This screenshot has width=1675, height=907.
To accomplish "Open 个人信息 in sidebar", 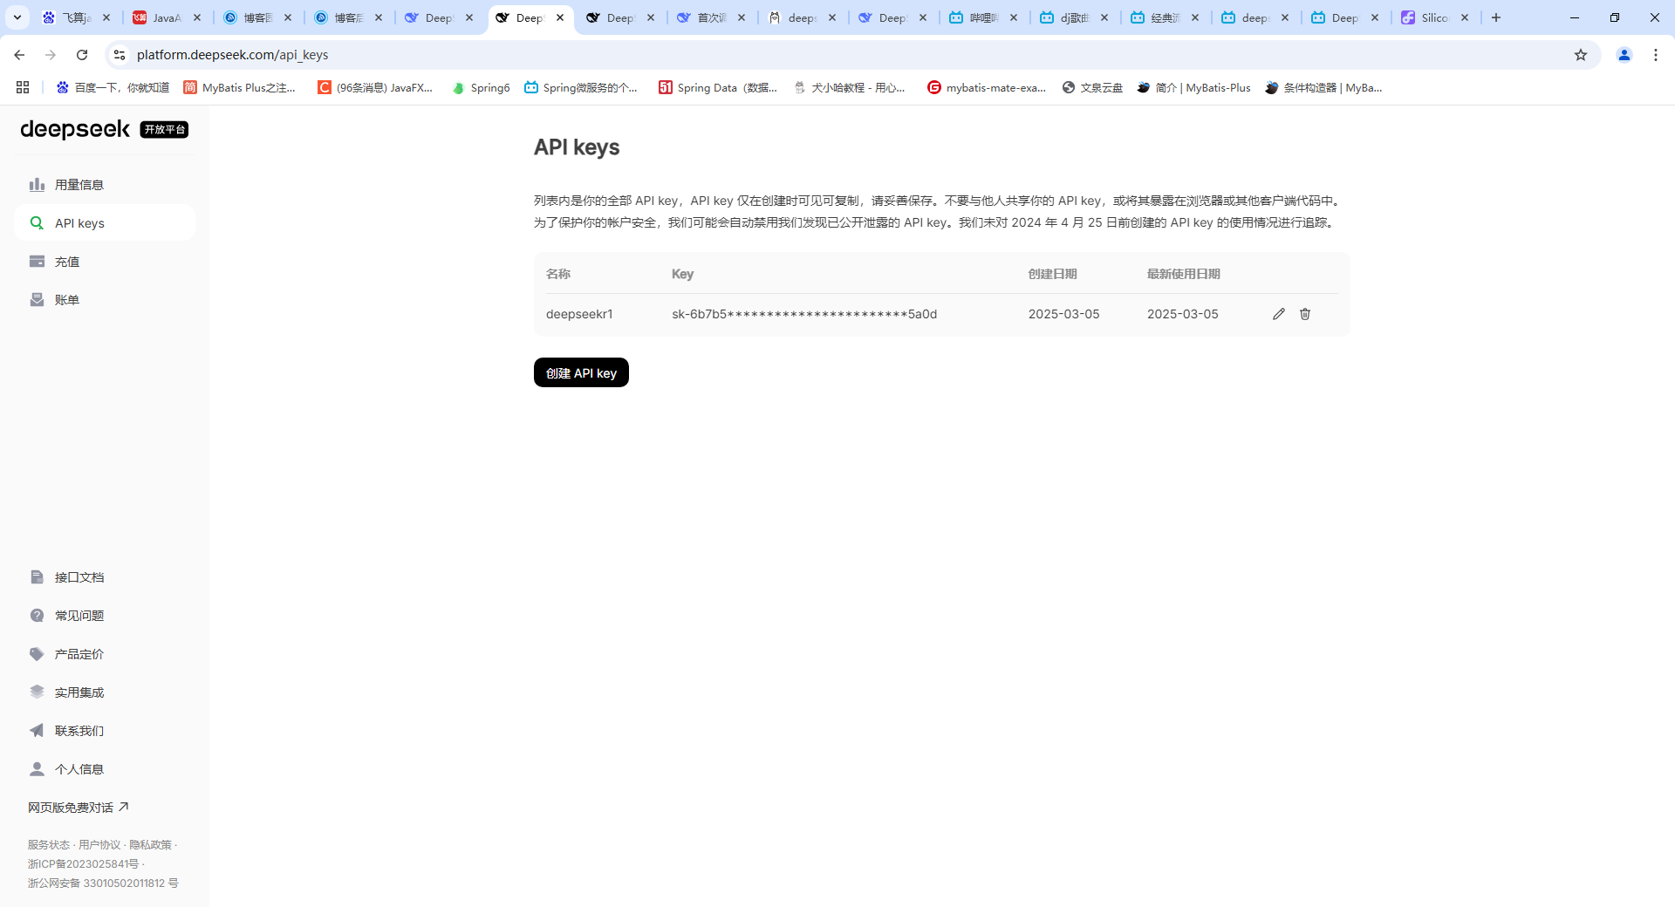I will 105,769.
